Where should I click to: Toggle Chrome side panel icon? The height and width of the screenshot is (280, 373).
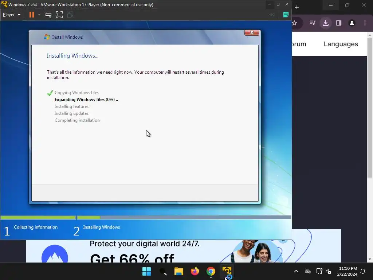click(339, 23)
